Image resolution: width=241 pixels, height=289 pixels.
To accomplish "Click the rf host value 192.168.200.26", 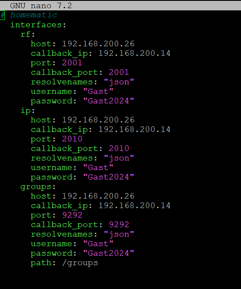I will (x=98, y=44).
